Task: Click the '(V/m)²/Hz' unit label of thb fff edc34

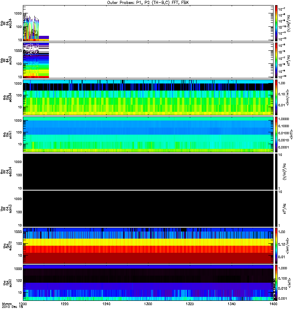Action: (x=289, y=23)
